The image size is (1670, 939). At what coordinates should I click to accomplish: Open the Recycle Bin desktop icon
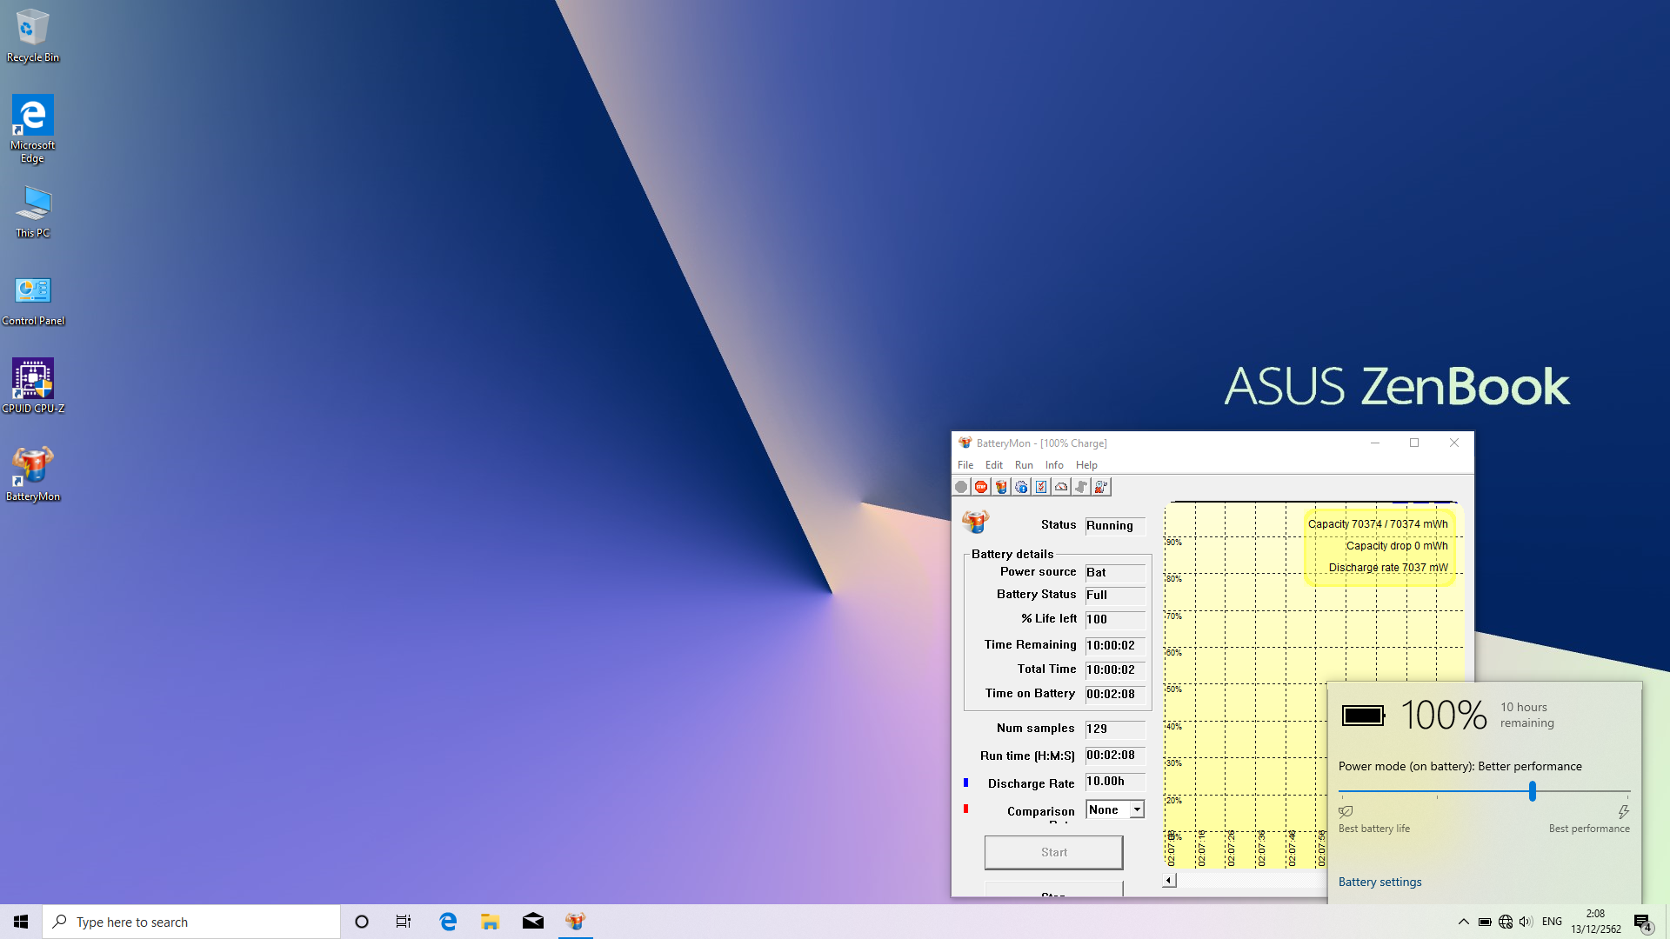point(33,37)
